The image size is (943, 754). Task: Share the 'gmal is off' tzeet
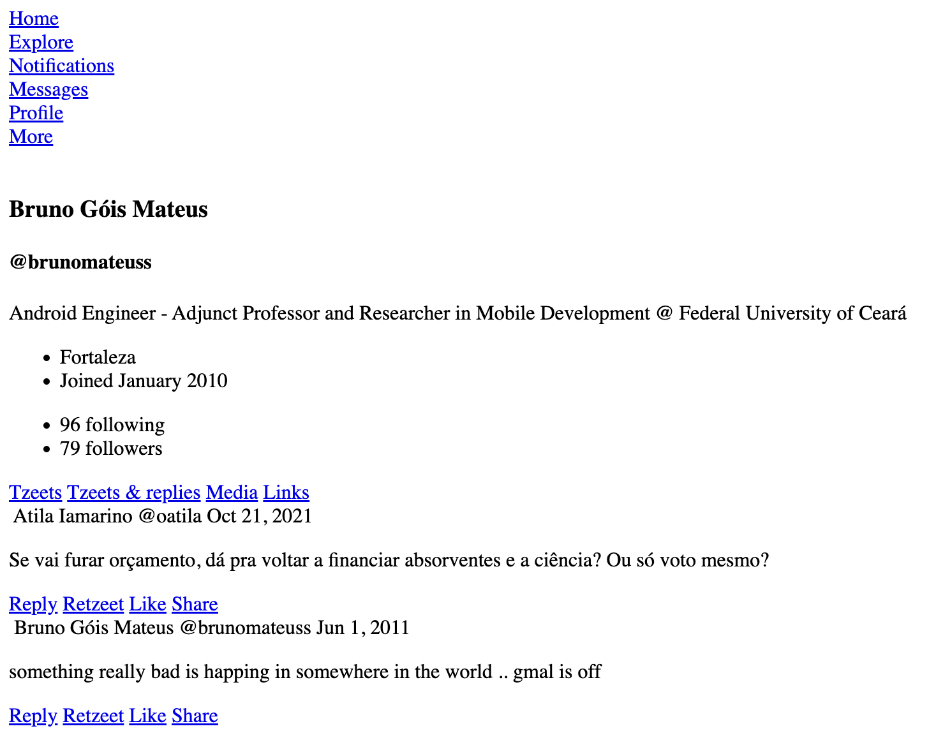(x=195, y=716)
